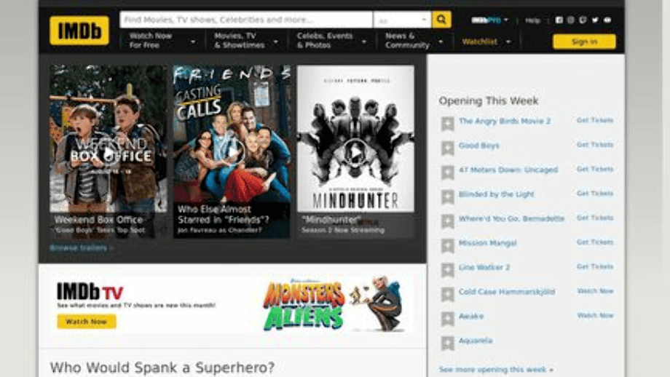Image resolution: width=670 pixels, height=377 pixels.
Task: Click the IMDb TV Watch Now button
Action: coord(87,322)
